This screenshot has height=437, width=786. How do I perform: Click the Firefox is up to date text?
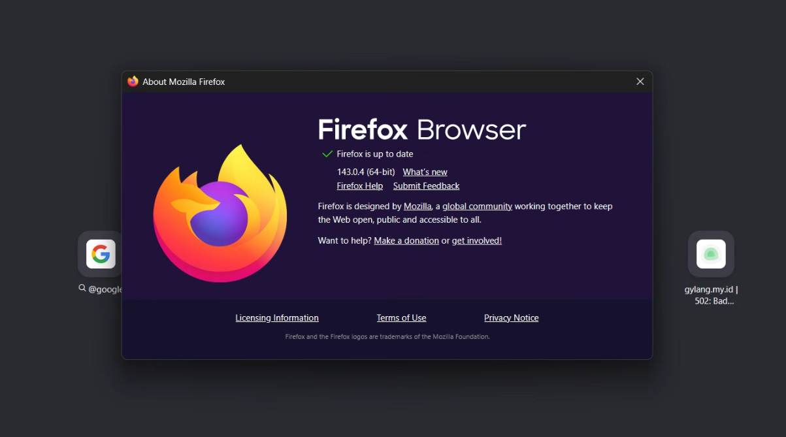pos(375,154)
